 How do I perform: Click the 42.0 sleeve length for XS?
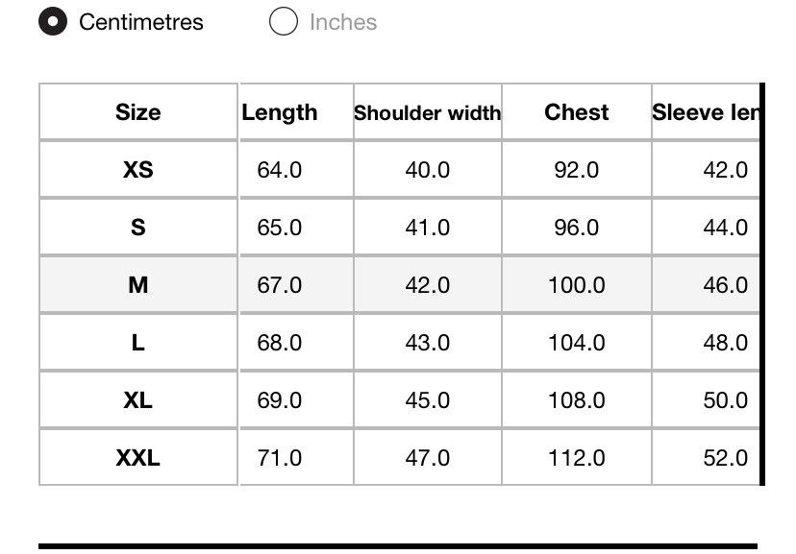[x=726, y=169]
